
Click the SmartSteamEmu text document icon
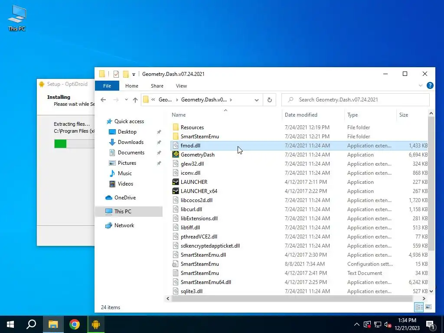(176, 273)
